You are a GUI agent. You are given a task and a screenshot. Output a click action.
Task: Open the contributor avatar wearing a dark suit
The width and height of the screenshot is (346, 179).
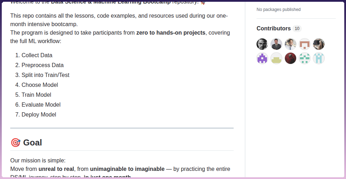276,44
